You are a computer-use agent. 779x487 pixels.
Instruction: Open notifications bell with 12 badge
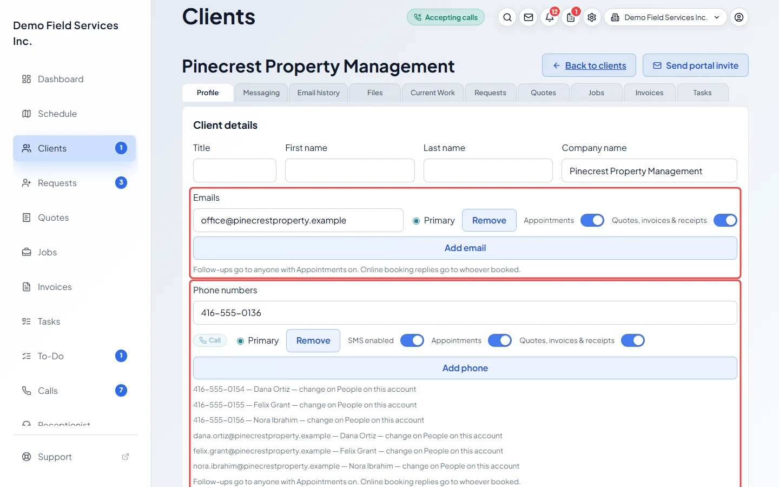tap(550, 17)
